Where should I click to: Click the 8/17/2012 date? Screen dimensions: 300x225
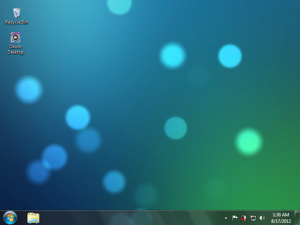[x=281, y=221]
